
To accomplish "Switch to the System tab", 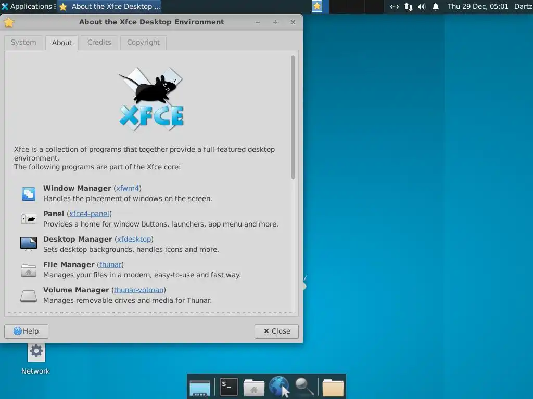I will (x=23, y=43).
